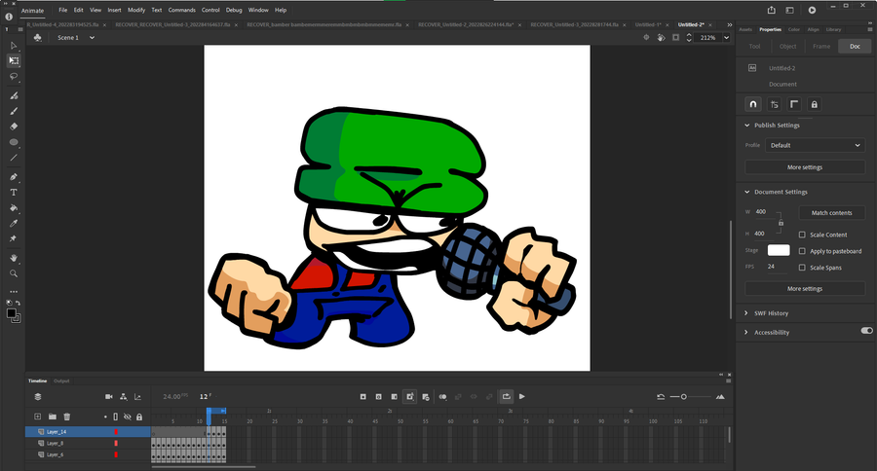Toggle hide all layers eye icon
This screenshot has height=471, width=877.
tap(128, 417)
